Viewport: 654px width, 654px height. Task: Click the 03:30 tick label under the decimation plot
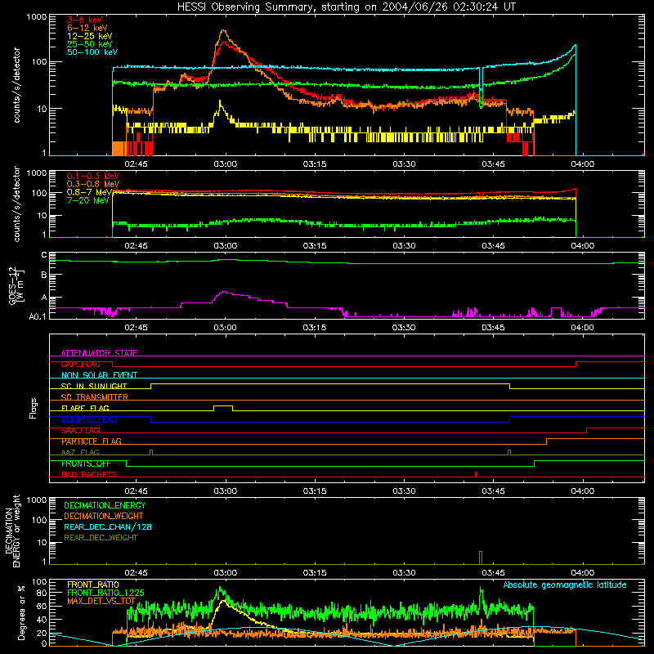coord(404,573)
